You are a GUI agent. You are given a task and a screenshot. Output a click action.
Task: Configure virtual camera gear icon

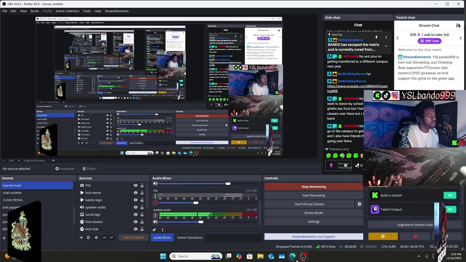coord(359,204)
